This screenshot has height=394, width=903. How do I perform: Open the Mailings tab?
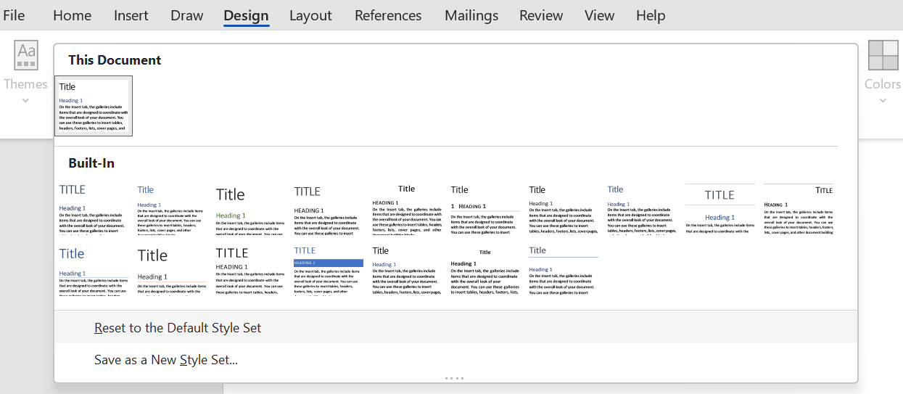point(471,15)
